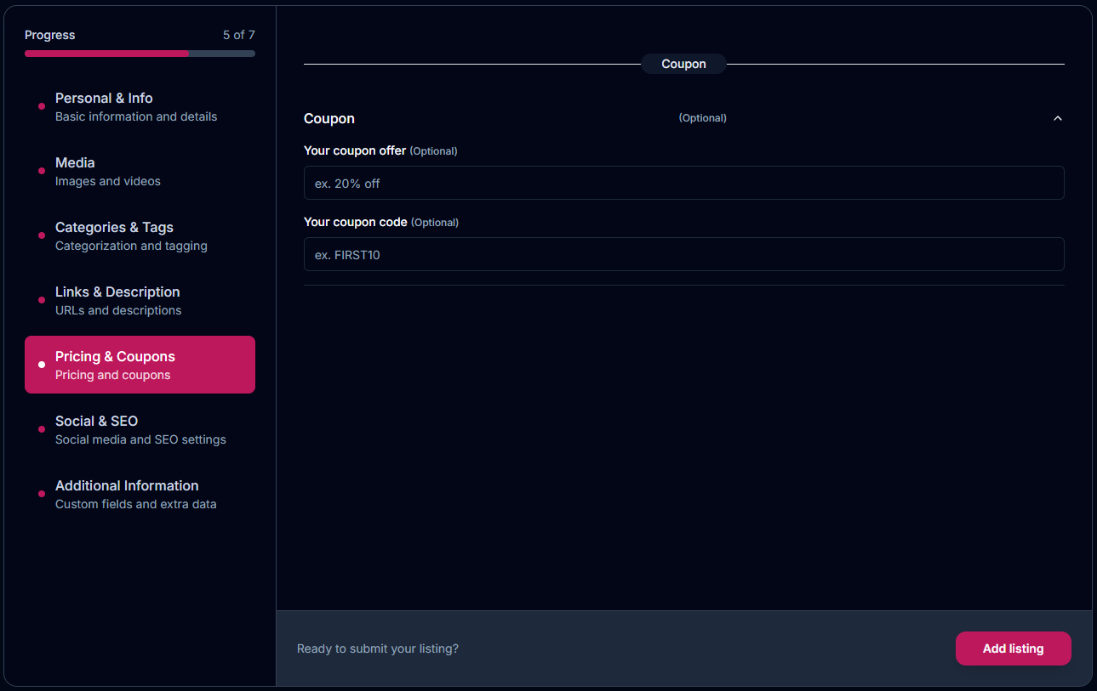Click the Coupon divider pill label

coord(683,64)
